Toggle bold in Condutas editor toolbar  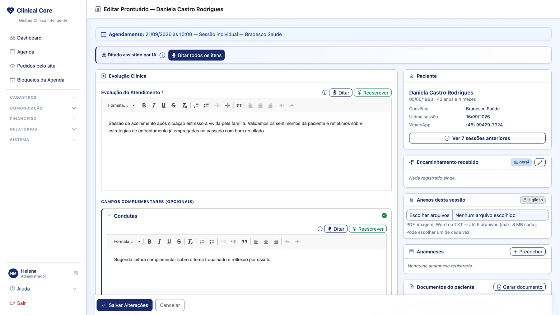coord(150,242)
